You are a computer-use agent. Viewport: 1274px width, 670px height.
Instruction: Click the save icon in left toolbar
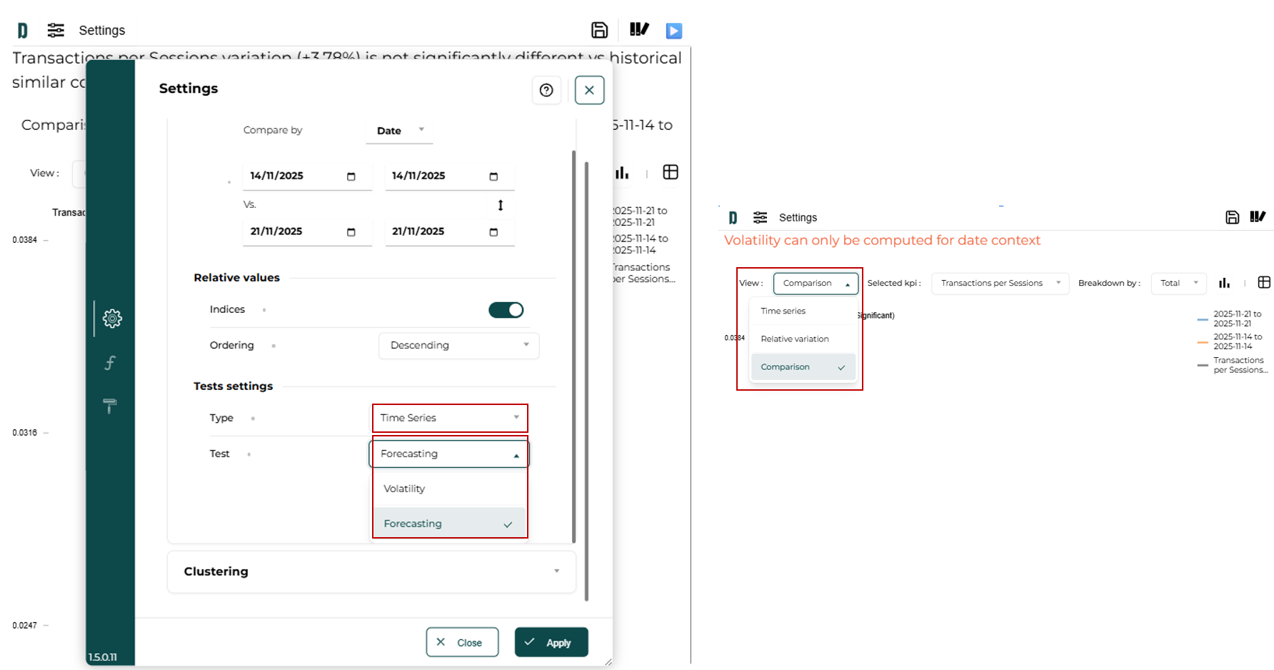tap(599, 30)
